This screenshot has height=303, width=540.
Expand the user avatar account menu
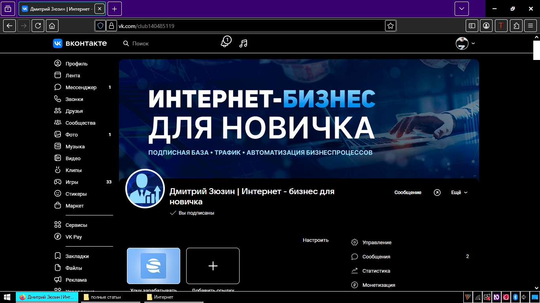(x=466, y=43)
